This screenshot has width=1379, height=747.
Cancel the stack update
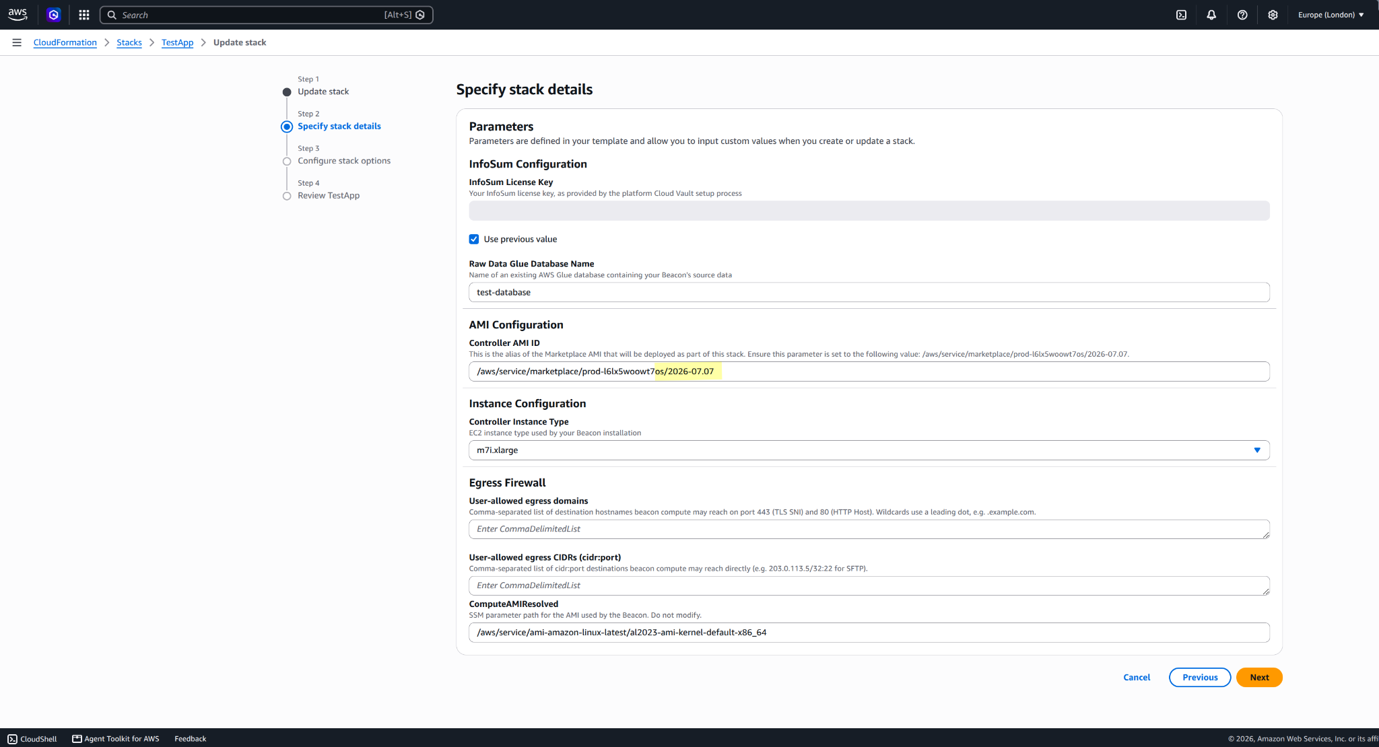tap(1137, 678)
